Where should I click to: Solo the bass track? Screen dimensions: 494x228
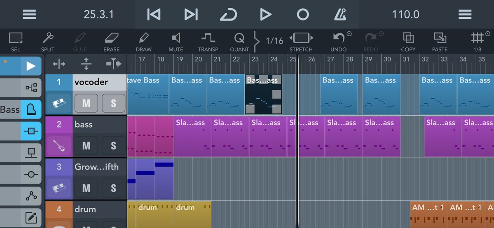[113, 146]
